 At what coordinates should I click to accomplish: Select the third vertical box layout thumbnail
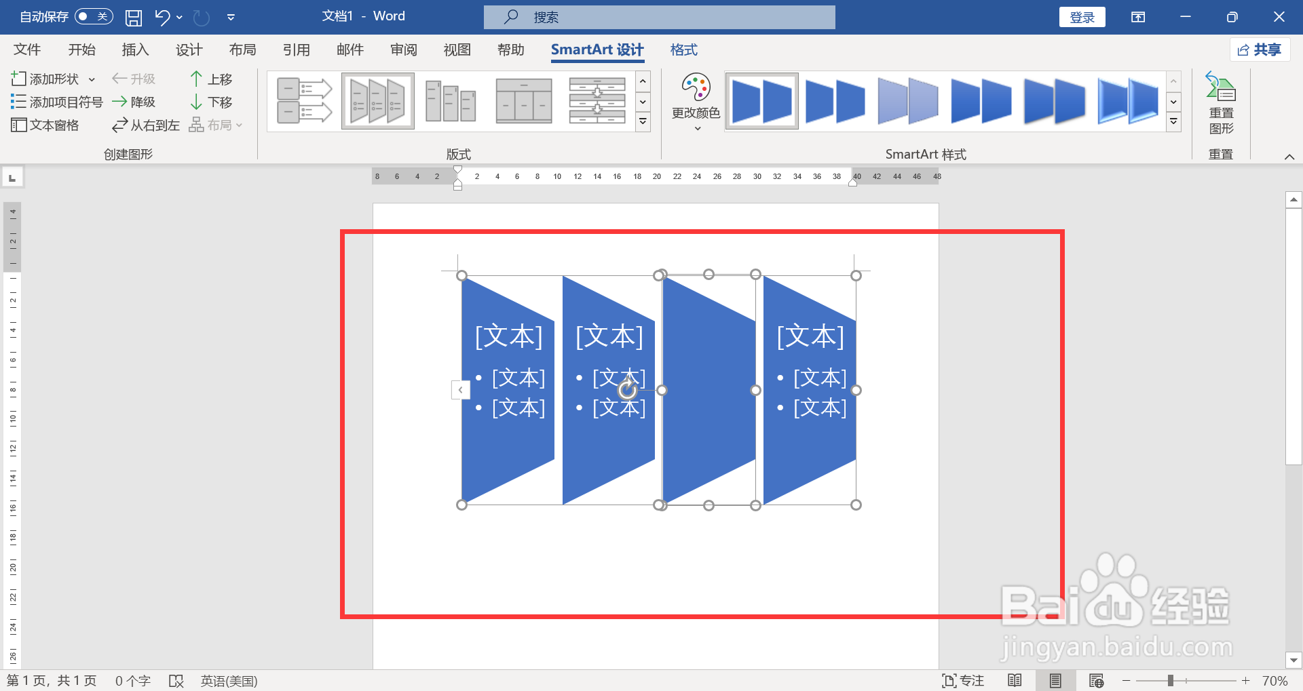click(x=451, y=101)
